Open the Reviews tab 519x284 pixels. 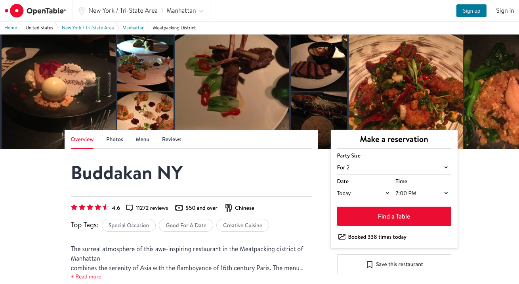pyautogui.click(x=172, y=140)
